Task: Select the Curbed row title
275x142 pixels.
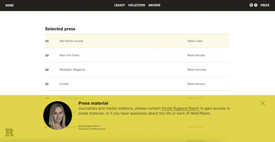Action: pyautogui.click(x=64, y=84)
